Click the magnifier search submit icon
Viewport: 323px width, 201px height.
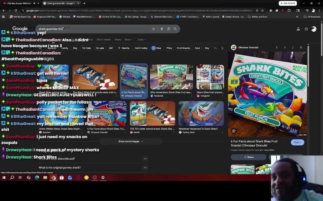pyautogui.click(x=175, y=29)
